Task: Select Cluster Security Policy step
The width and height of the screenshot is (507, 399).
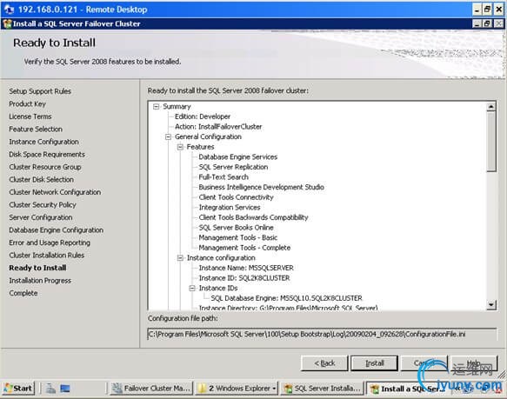Action: click(x=43, y=205)
